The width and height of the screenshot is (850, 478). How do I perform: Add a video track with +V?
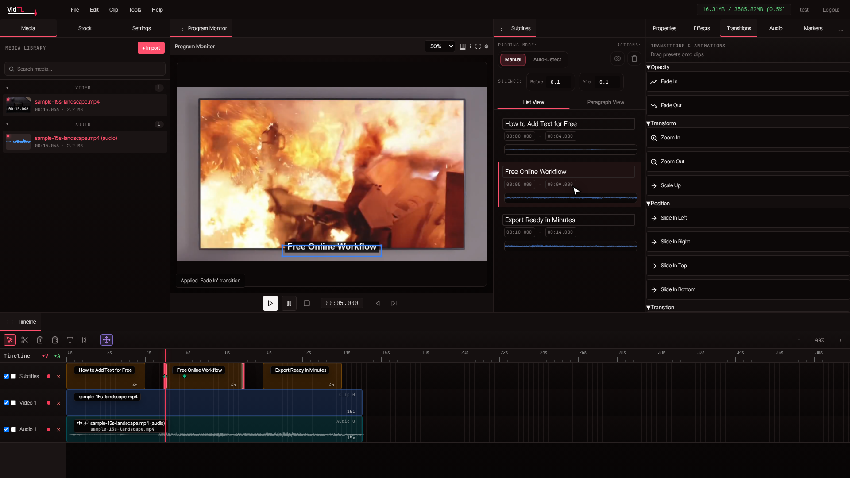[45, 356]
